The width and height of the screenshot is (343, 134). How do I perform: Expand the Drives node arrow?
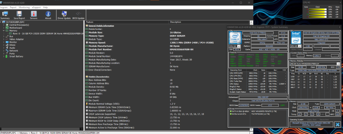4,45
